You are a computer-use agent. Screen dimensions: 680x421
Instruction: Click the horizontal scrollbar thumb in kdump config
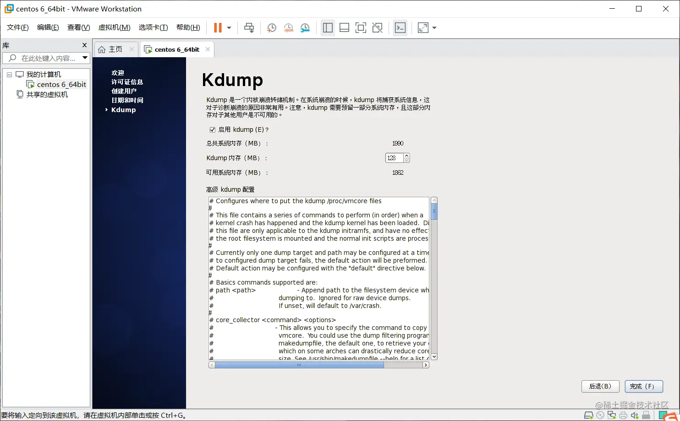click(299, 365)
